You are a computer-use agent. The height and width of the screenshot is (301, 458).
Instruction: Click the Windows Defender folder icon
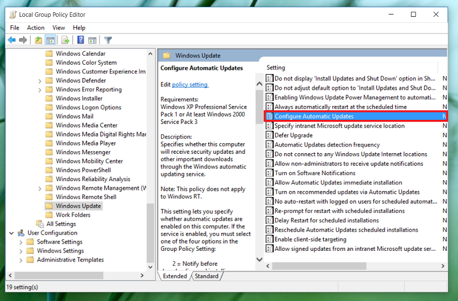[49, 80]
